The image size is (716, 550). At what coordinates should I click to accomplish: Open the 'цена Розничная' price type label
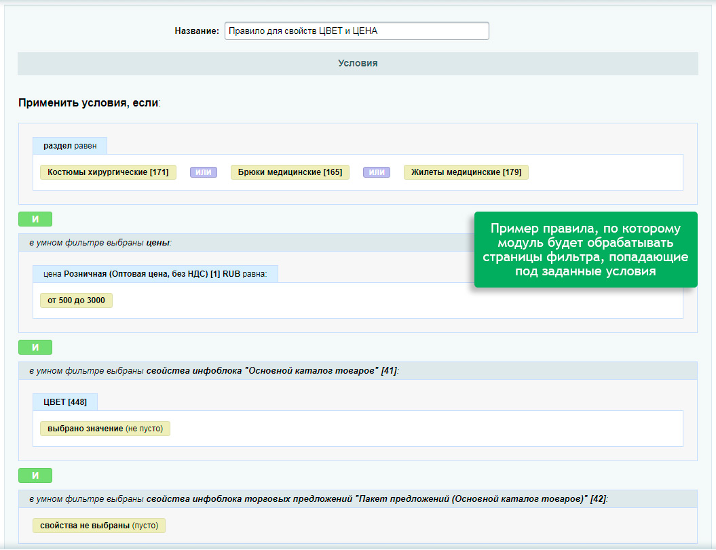[x=155, y=274]
